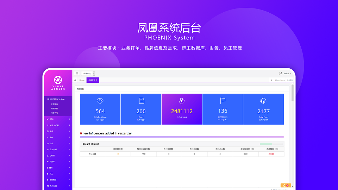Screen dimensions: 338x190
Task: Open the 2177 Total Posts last month card
Action: coord(263,109)
